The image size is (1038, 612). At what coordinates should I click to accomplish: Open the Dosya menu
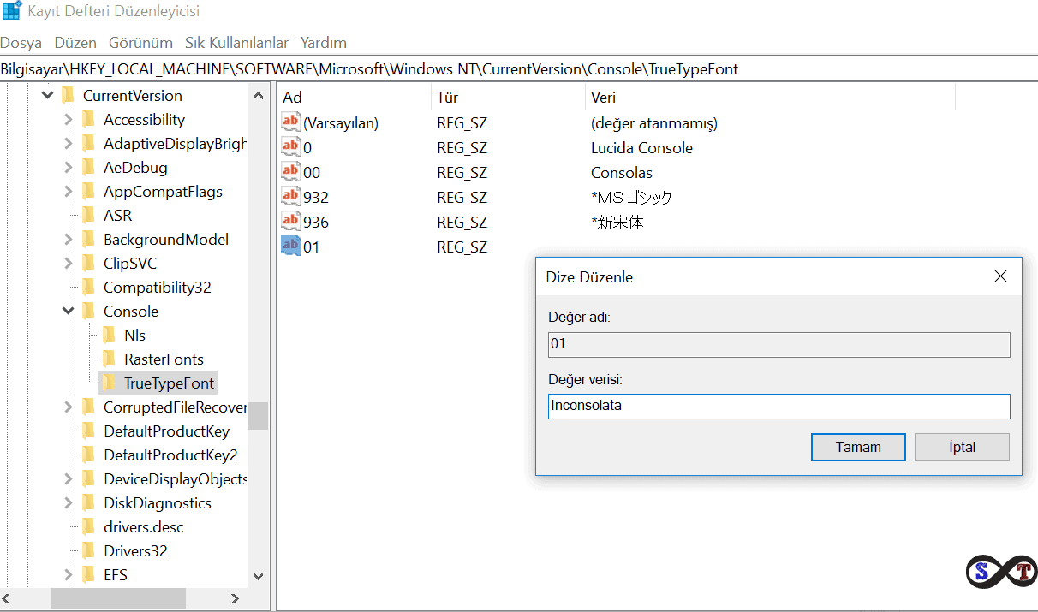point(21,42)
